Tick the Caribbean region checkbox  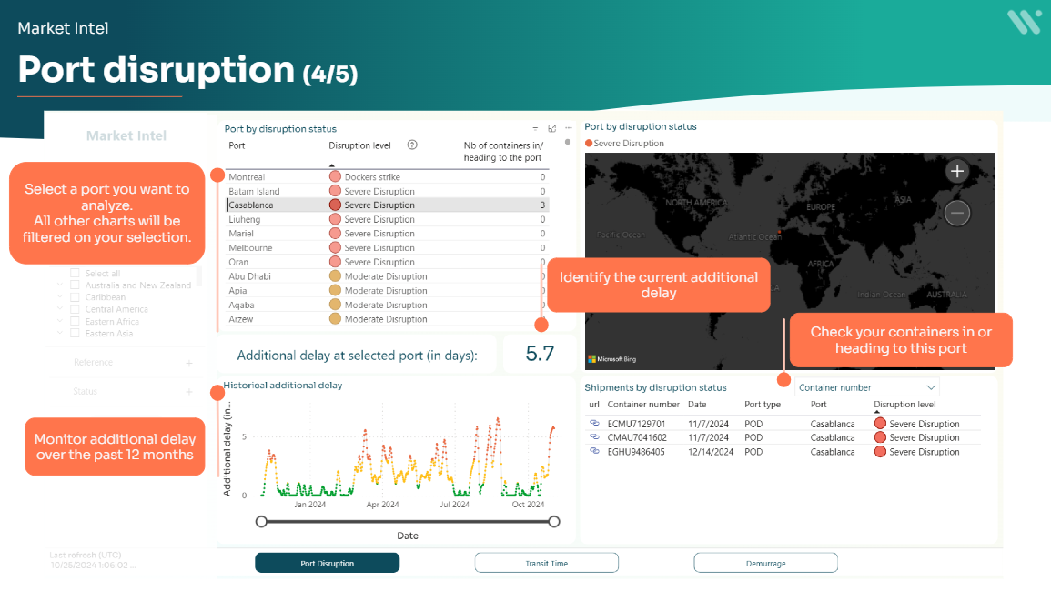pyautogui.click(x=76, y=297)
